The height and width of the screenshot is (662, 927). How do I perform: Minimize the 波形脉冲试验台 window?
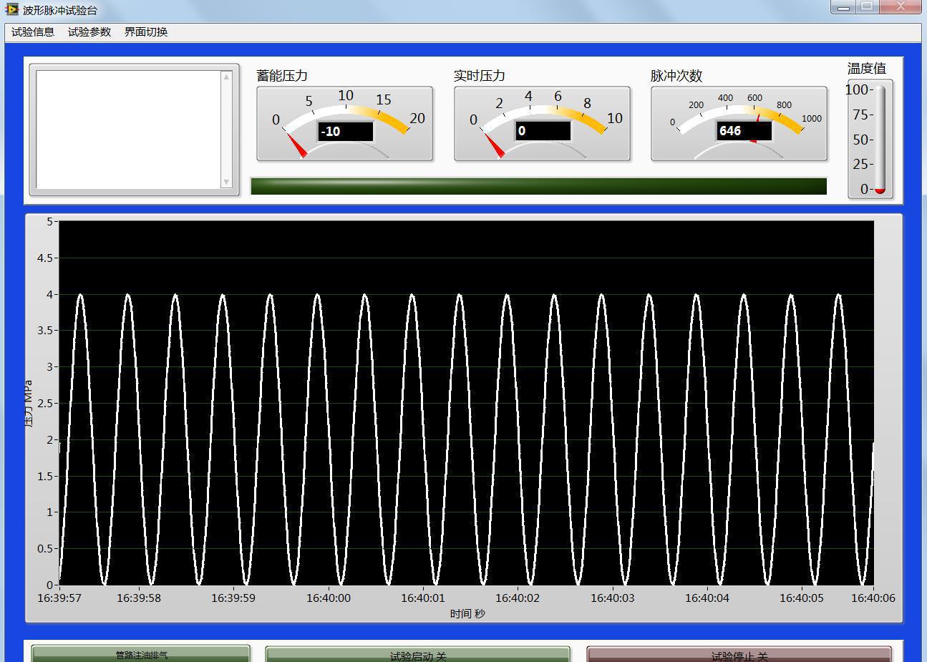pyautogui.click(x=843, y=7)
